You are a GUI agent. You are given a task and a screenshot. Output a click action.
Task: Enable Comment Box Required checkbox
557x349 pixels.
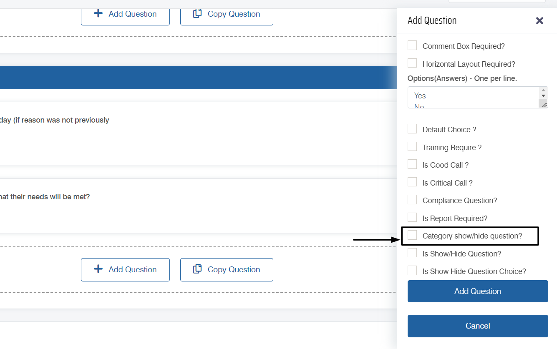[412, 45]
